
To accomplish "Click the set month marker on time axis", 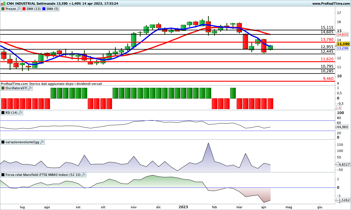I will point(78,207).
